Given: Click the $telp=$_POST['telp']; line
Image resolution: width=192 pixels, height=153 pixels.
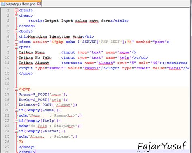Looking at the screenshot, I should coord(43,100).
